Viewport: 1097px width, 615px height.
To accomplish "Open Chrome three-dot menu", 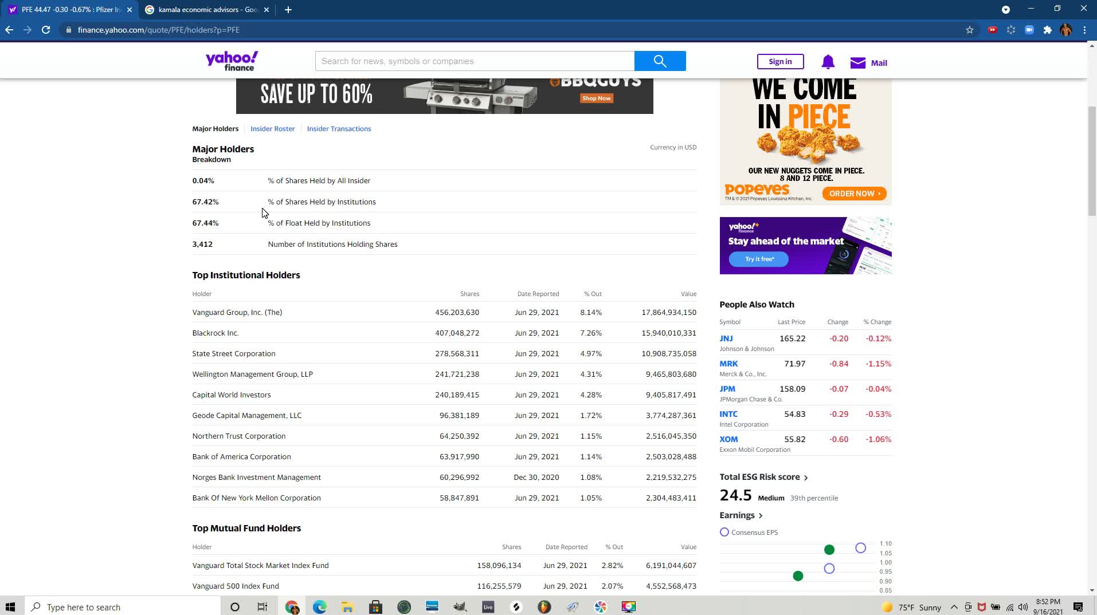I will pyautogui.click(x=1084, y=30).
